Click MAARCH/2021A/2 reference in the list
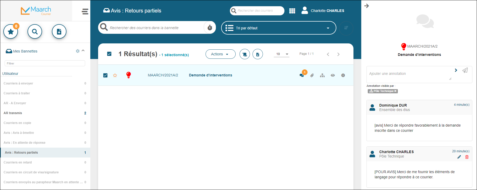This screenshot has height=190, width=477. pyautogui.click(x=163, y=75)
